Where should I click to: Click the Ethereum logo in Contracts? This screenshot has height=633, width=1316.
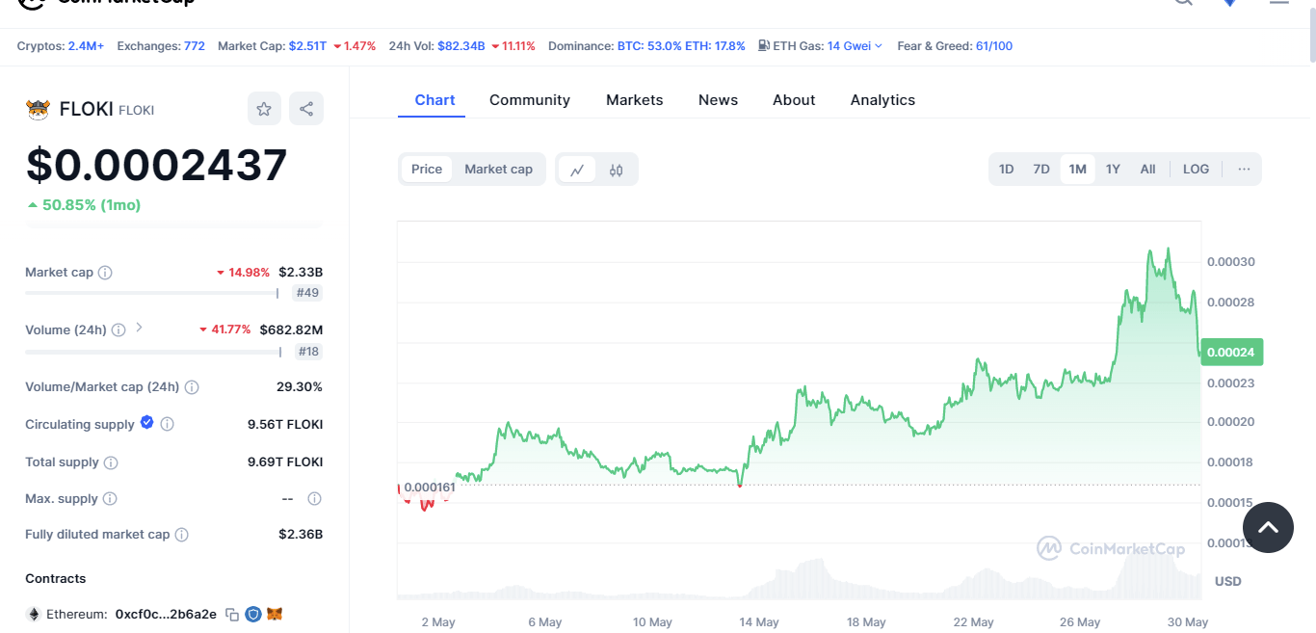pyautogui.click(x=33, y=614)
